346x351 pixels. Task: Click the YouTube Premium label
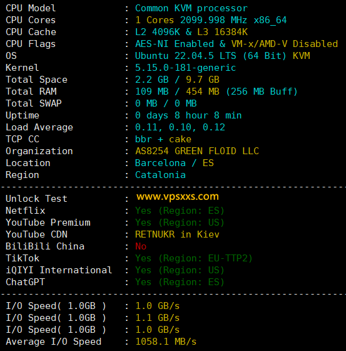pos(48,223)
